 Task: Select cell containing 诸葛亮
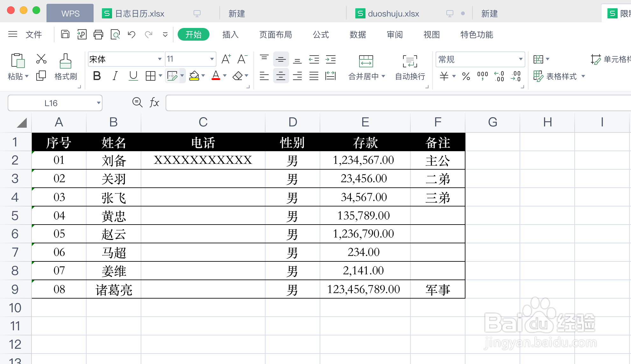[114, 289]
